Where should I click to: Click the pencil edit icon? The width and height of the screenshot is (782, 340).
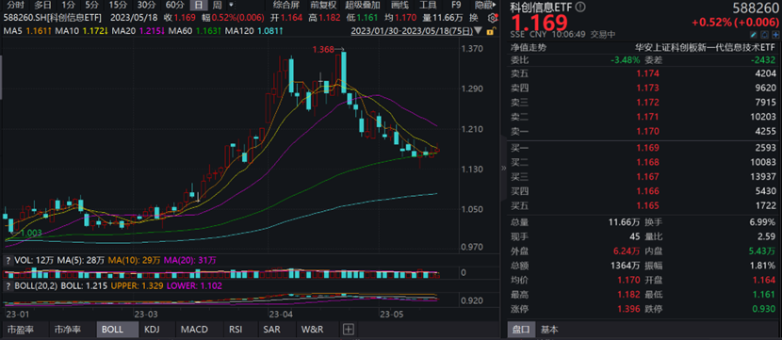click(753, 35)
